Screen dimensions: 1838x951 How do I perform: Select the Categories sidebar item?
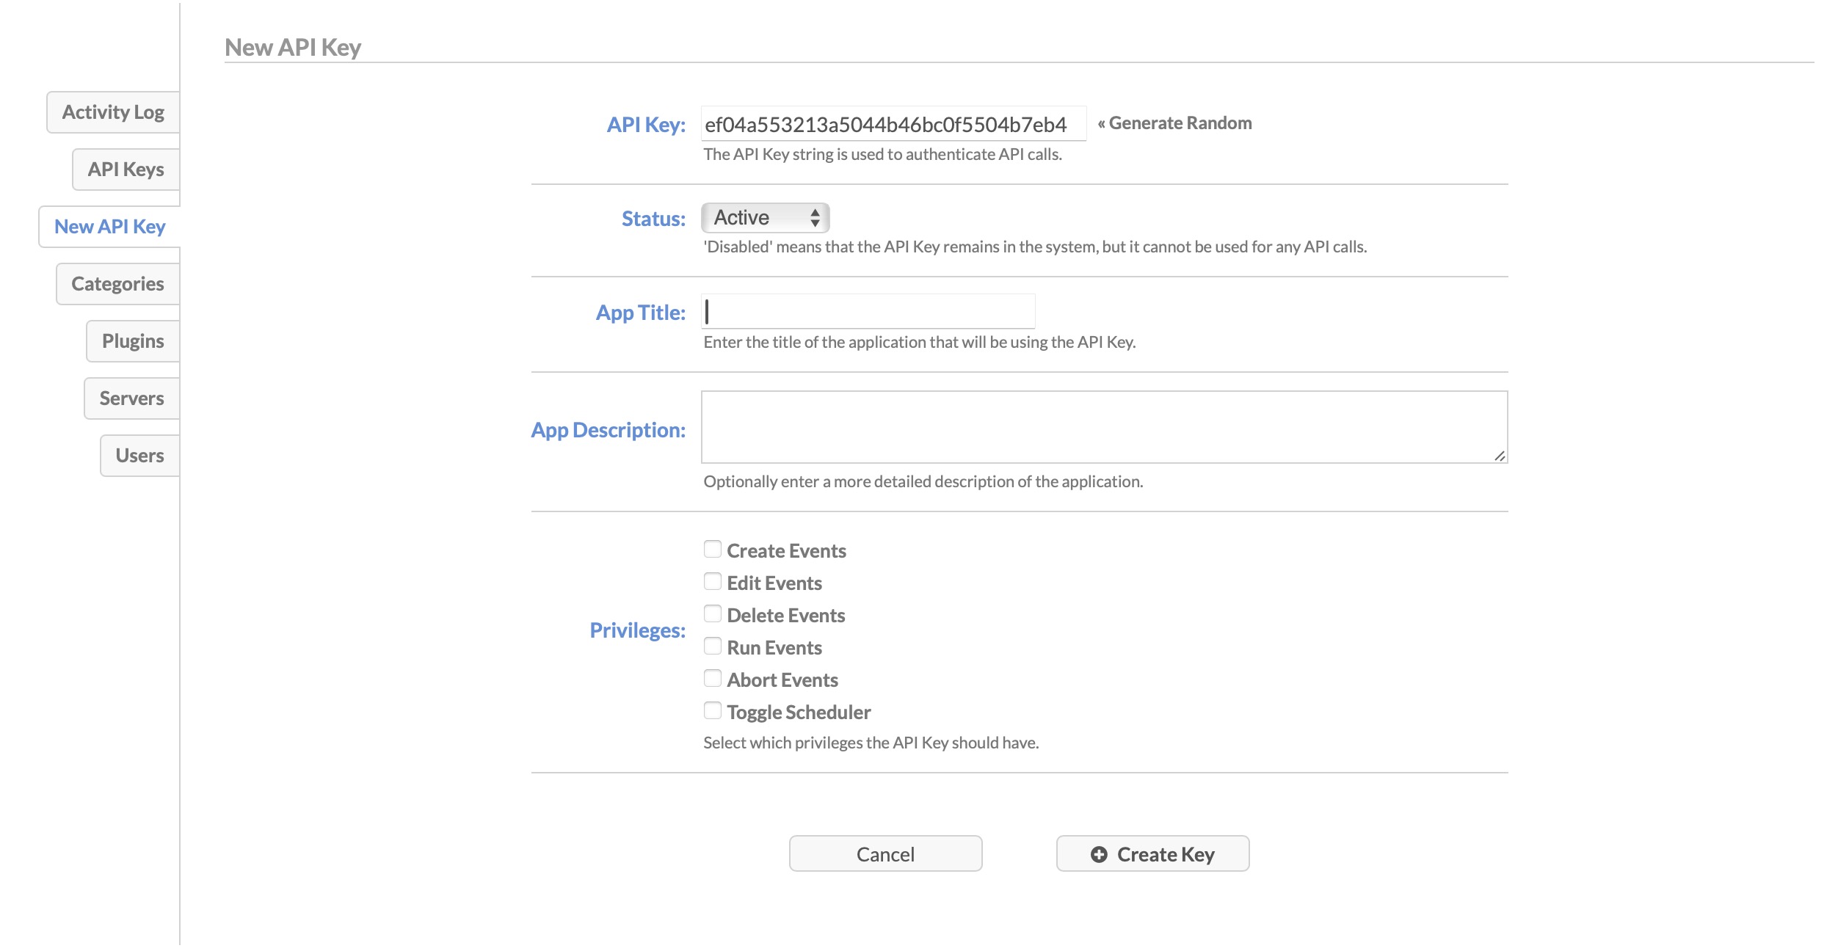point(117,283)
